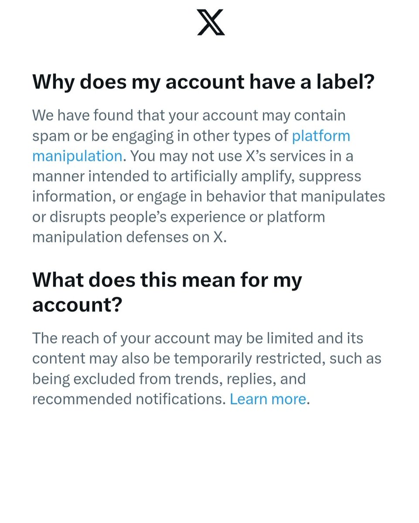Click the 'manipulation defenses on X.' text
Viewport: 419px width, 523px height.
[129, 237]
